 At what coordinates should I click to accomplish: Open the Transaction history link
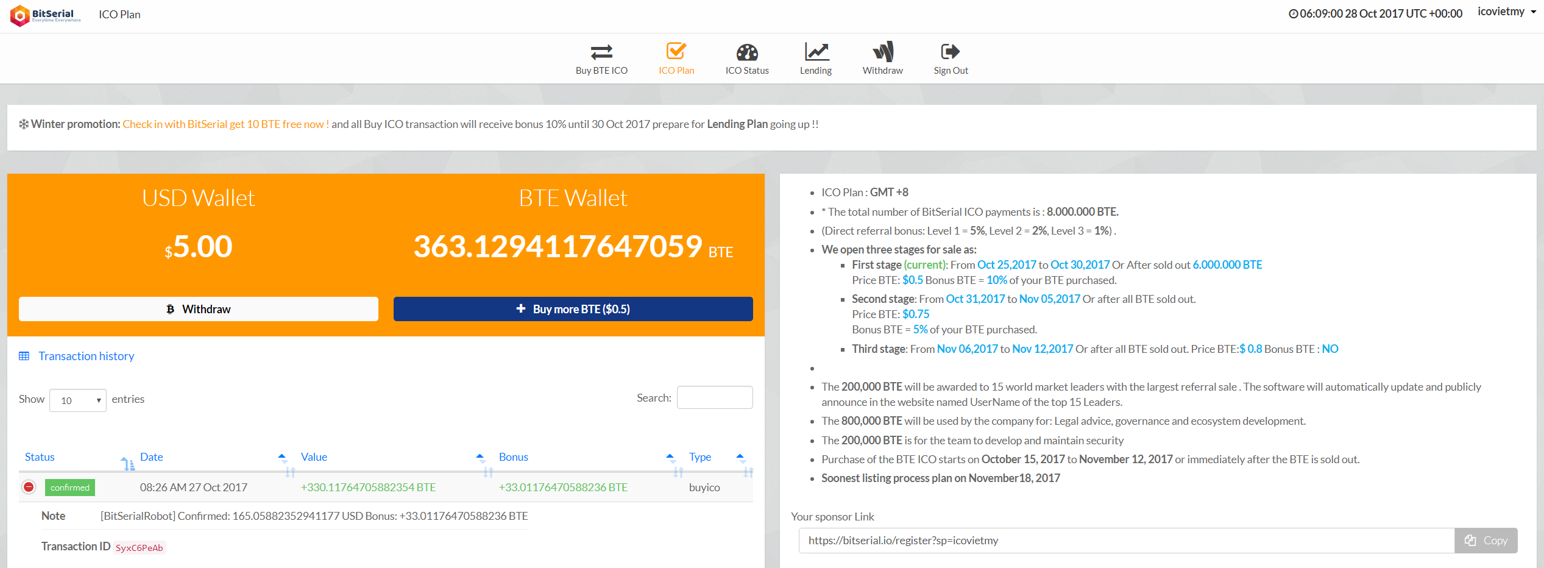click(x=87, y=356)
